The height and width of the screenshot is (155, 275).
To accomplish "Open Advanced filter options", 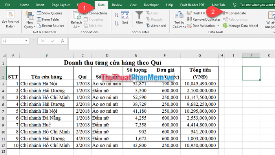I will coord(156,26).
